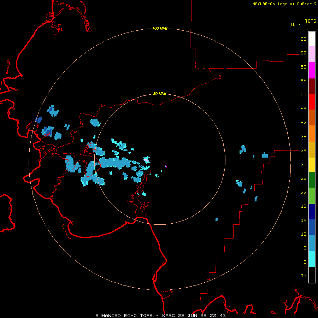Viewport: 318px width, 318px height.
Task: Click the 62 legend value
Action: 304,53
